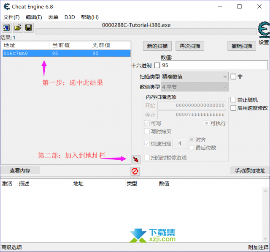Select result row address 016C7BA0
The image size is (270, 252).
[67, 53]
